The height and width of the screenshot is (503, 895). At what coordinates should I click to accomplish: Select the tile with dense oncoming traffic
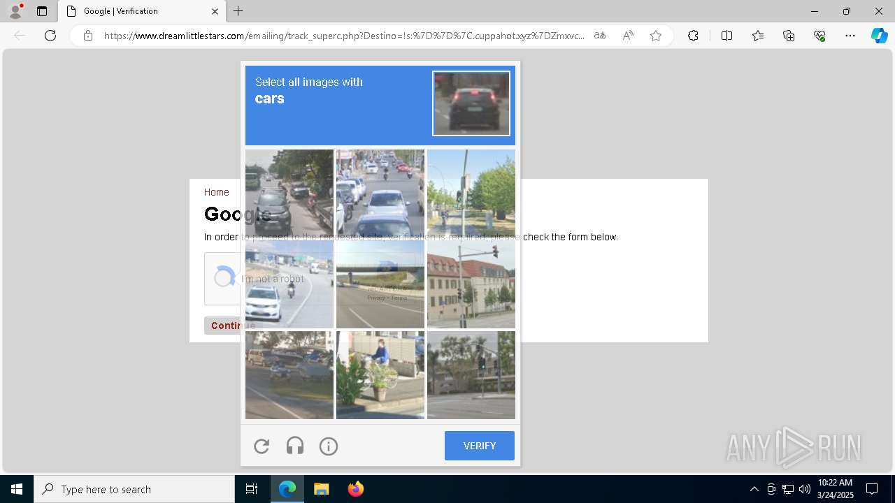click(380, 194)
